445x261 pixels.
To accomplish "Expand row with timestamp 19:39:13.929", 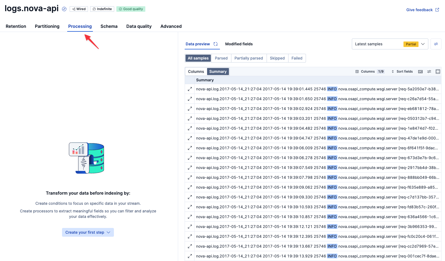I will click(190, 256).
